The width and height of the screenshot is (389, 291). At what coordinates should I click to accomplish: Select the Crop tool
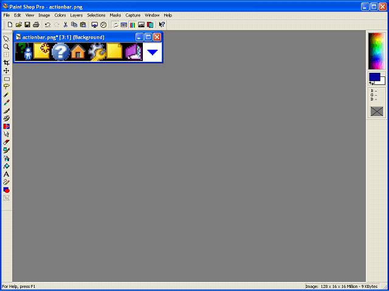point(7,62)
